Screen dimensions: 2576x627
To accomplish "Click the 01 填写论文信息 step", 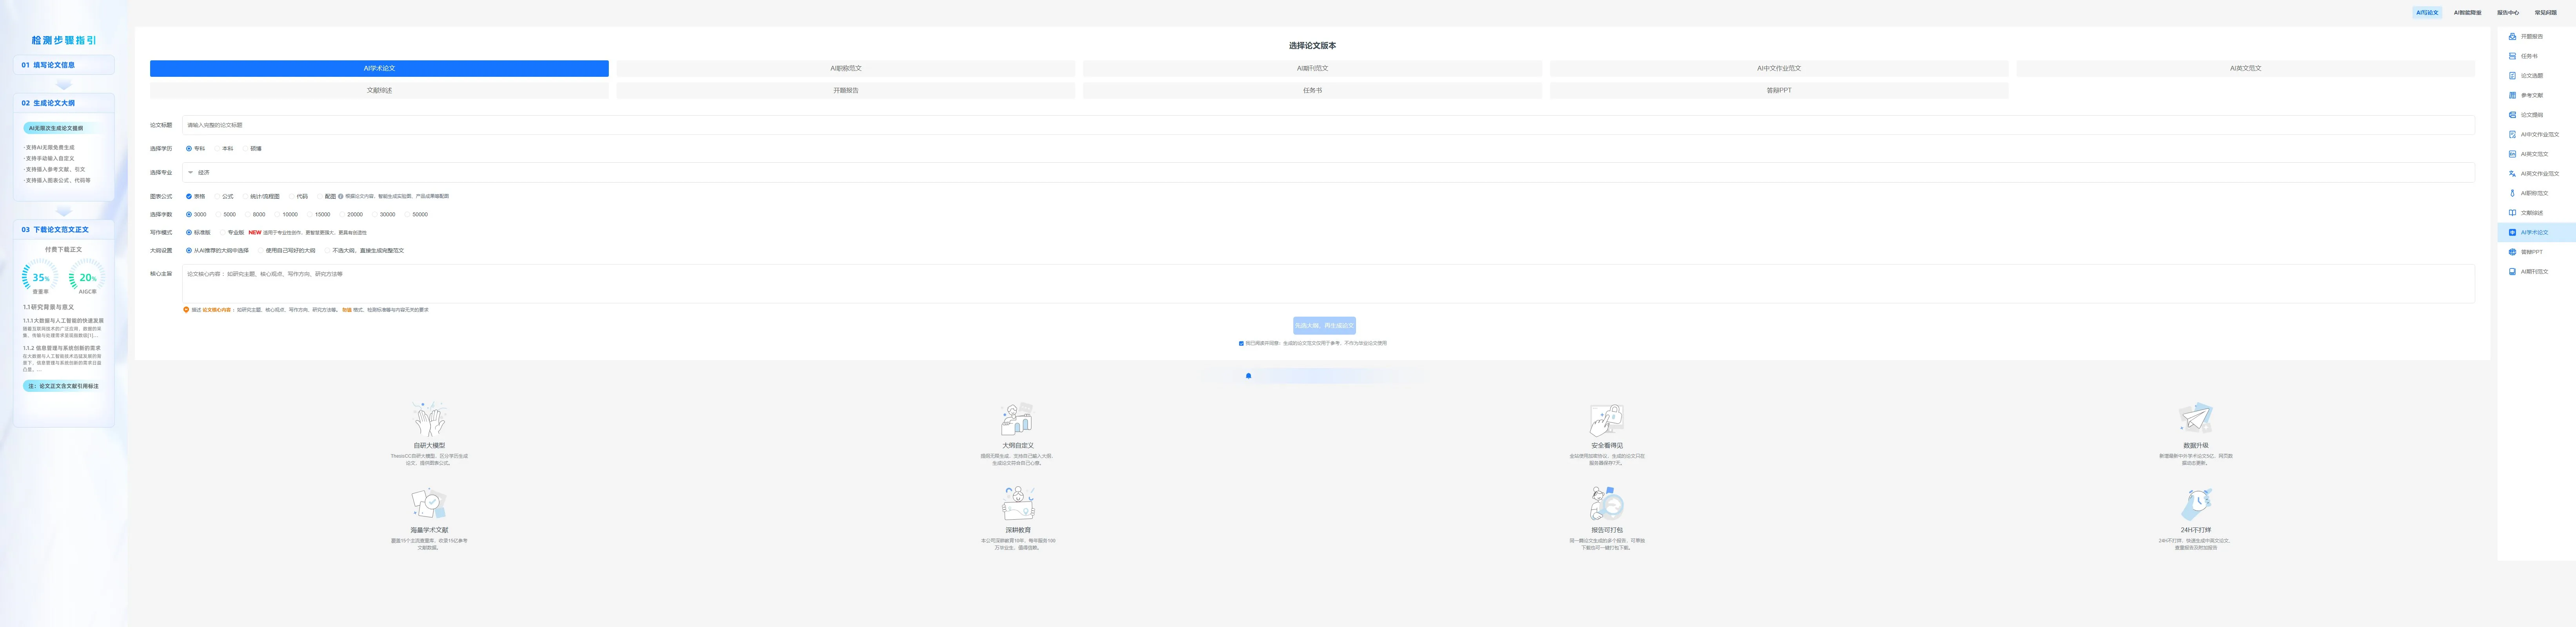I will coord(64,65).
